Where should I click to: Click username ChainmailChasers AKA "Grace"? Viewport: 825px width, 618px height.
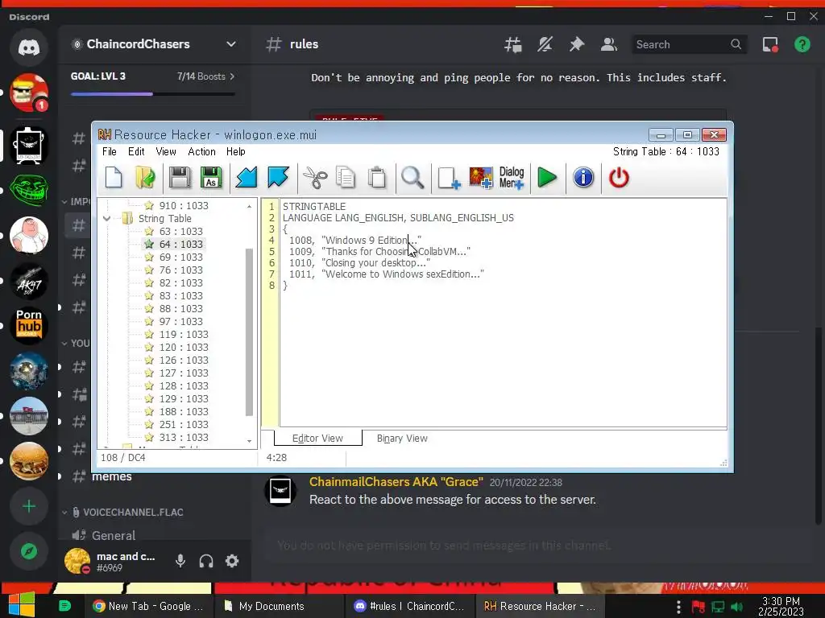[396, 482]
